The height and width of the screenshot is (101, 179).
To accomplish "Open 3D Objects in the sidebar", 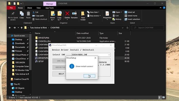I will pyautogui.click(x=20, y=88).
